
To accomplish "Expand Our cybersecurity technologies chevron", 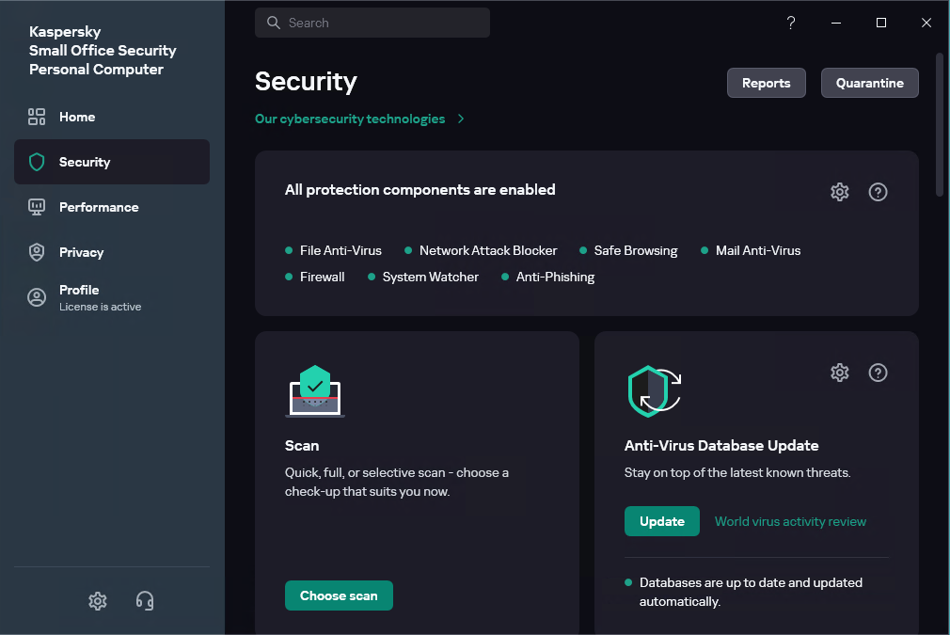I will [461, 119].
